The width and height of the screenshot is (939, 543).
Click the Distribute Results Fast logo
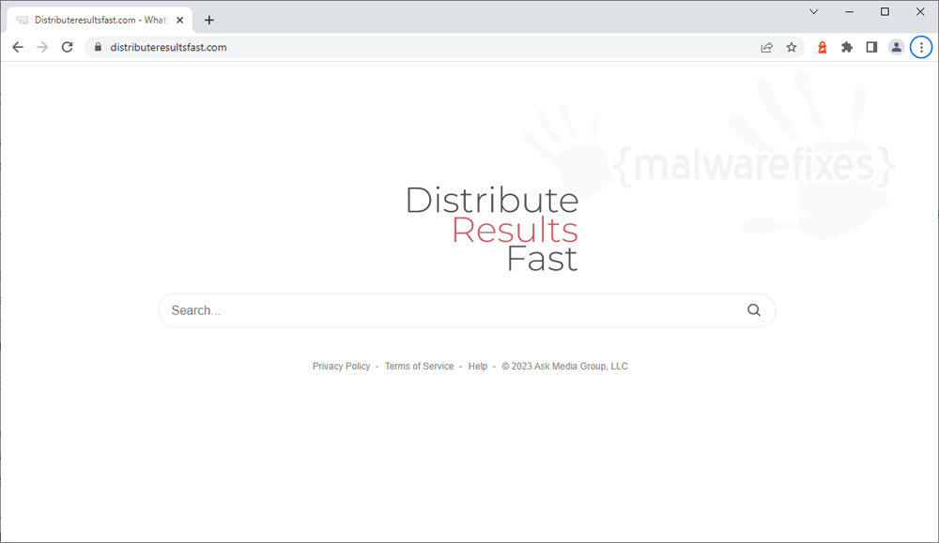point(492,229)
